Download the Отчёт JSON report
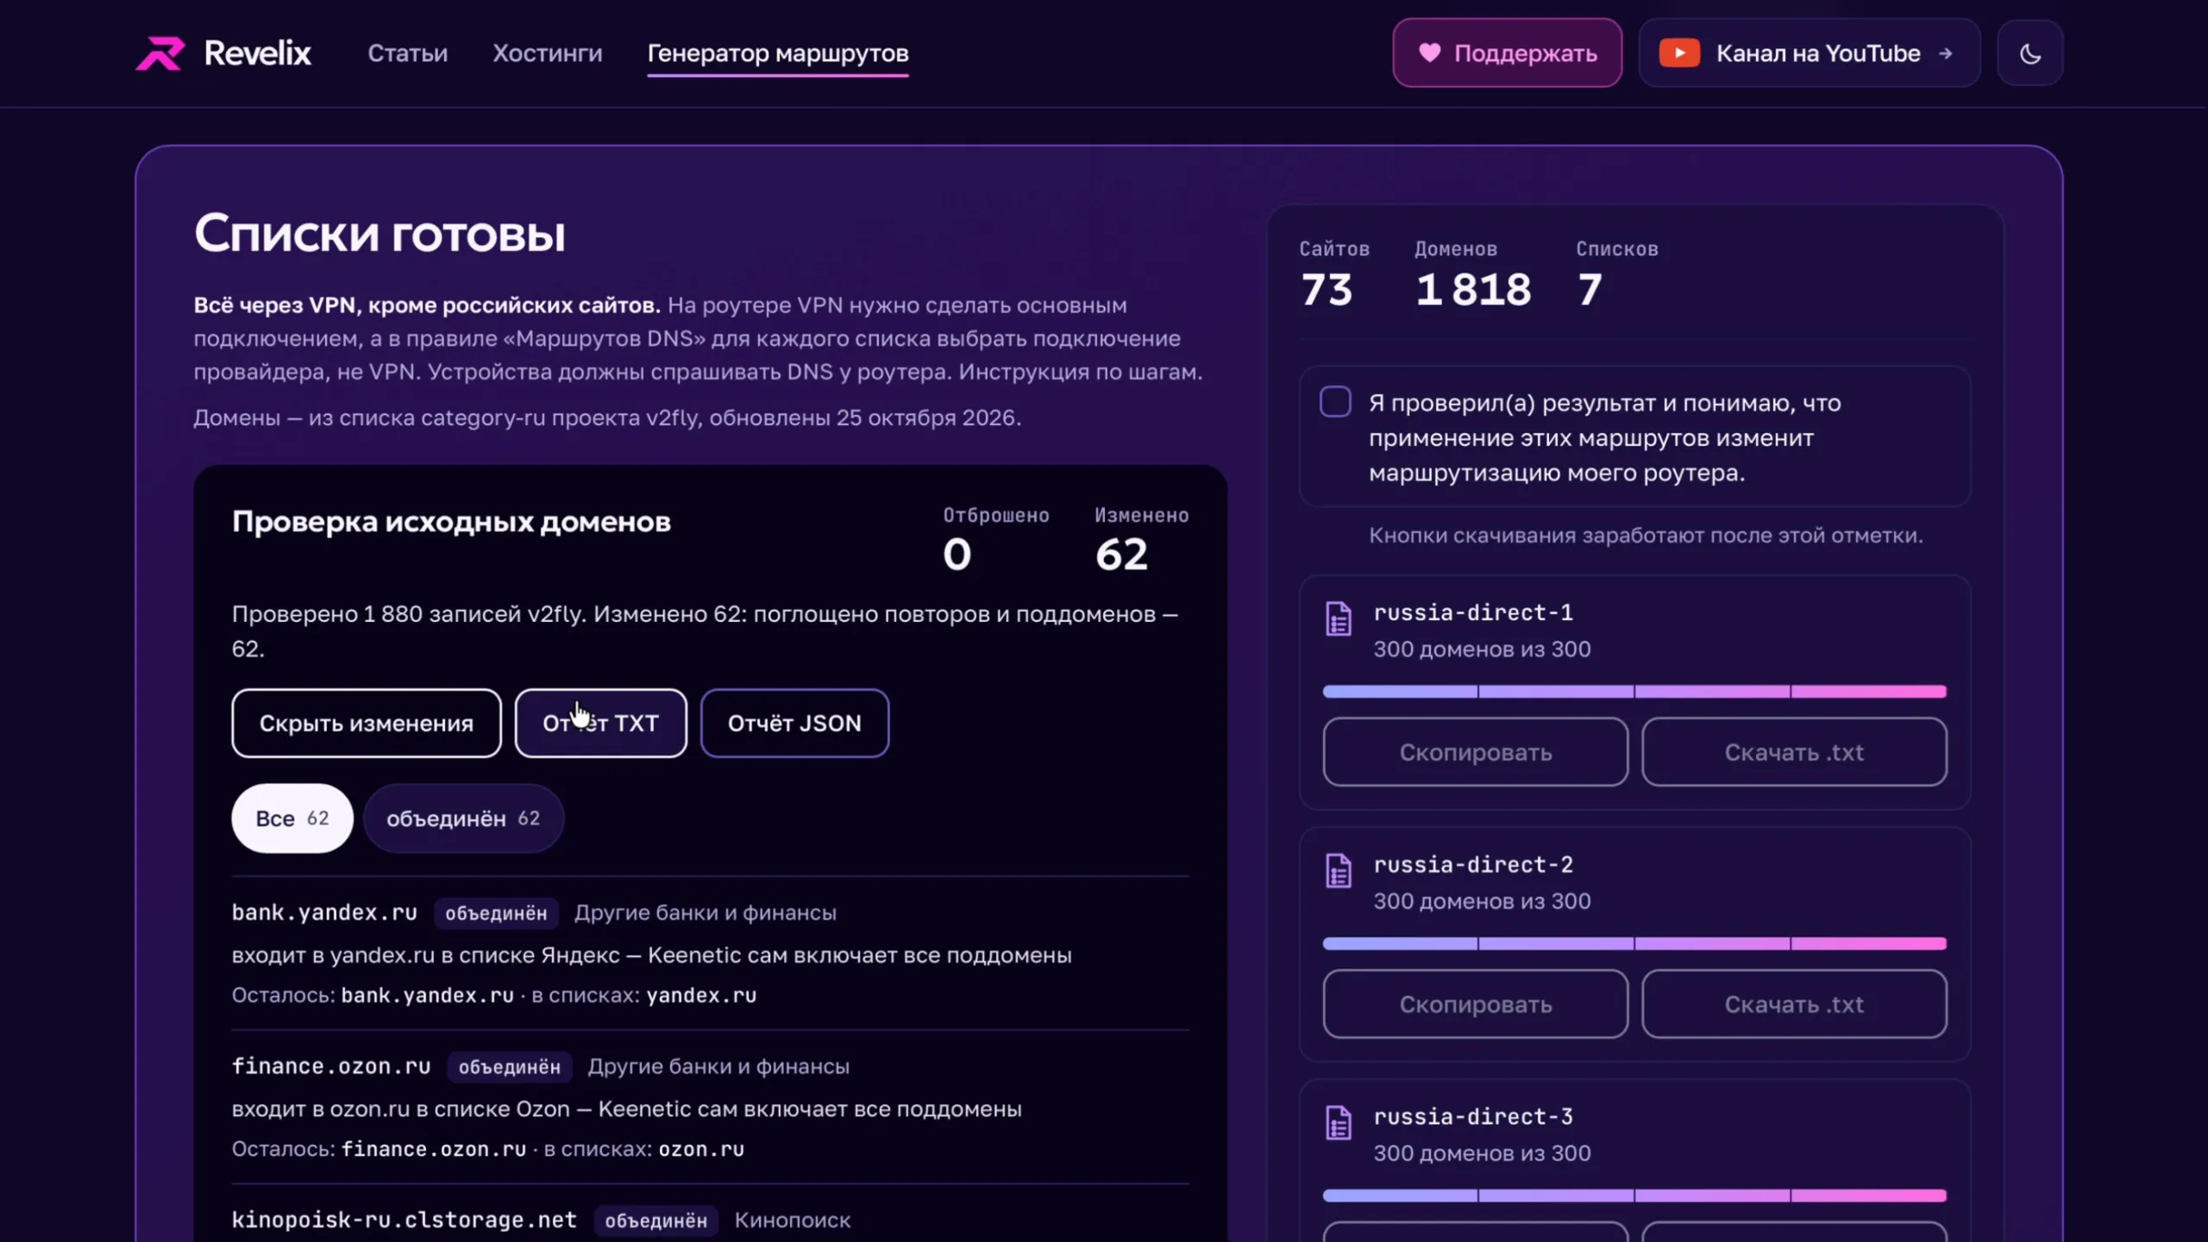This screenshot has width=2208, height=1242. click(x=794, y=723)
